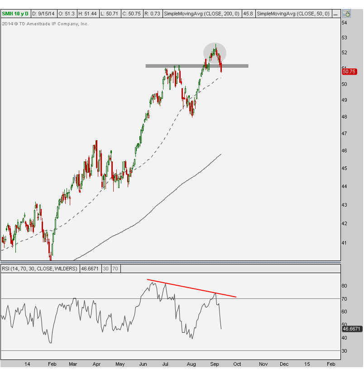The image size is (364, 378).
Task: Click the 80 level on the RSI axis
Action: (344, 286)
